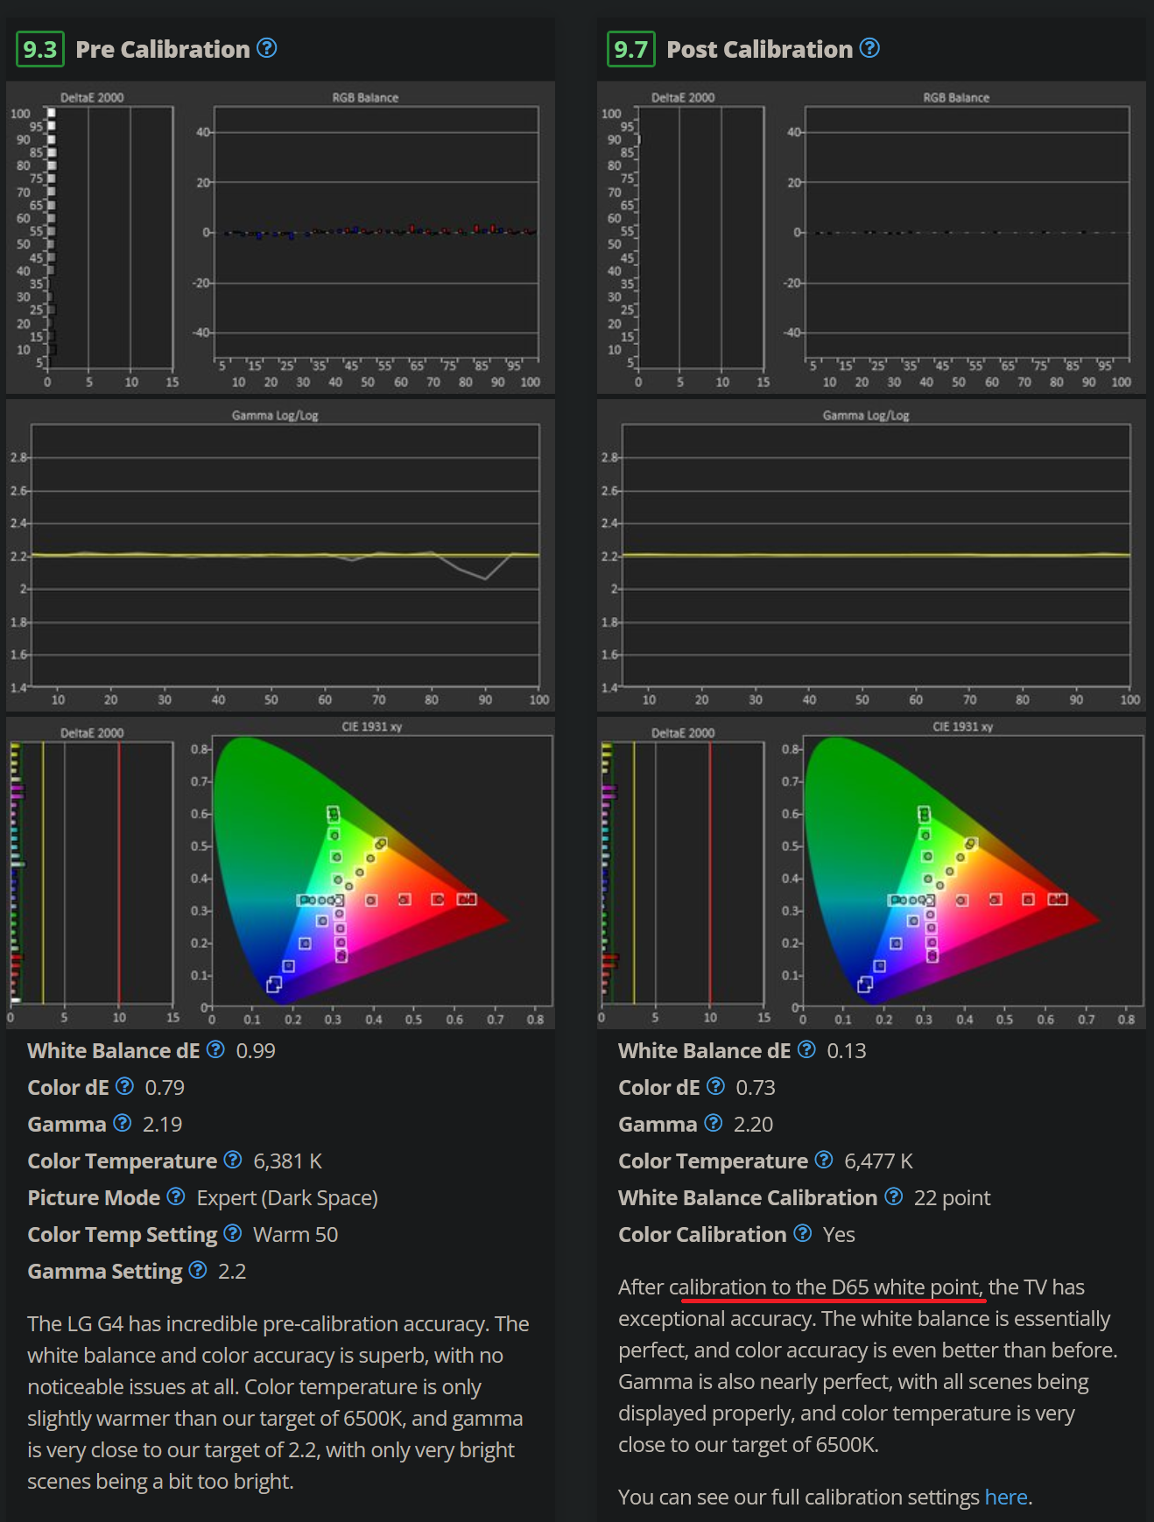Open help icon beside Picture Mode

(x=176, y=1196)
